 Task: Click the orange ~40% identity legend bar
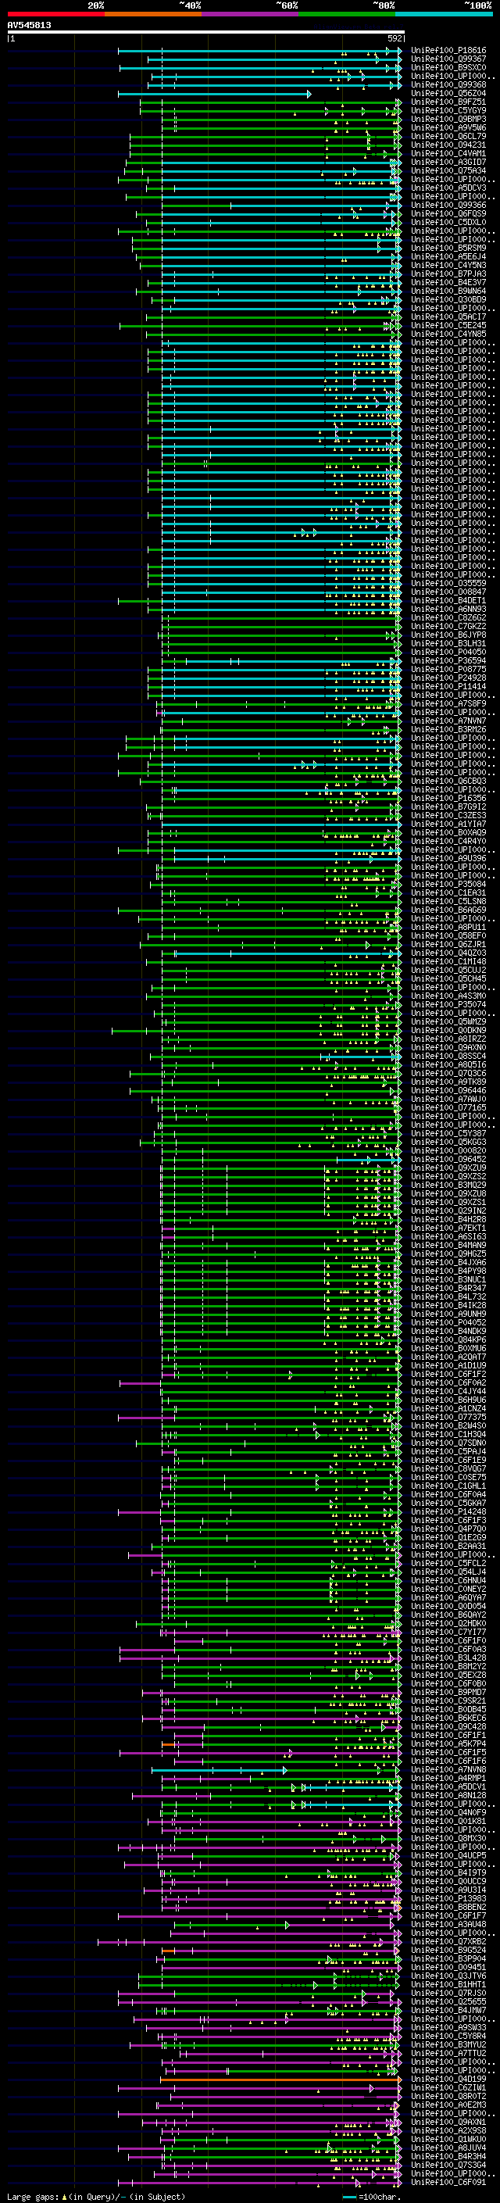click(x=153, y=14)
